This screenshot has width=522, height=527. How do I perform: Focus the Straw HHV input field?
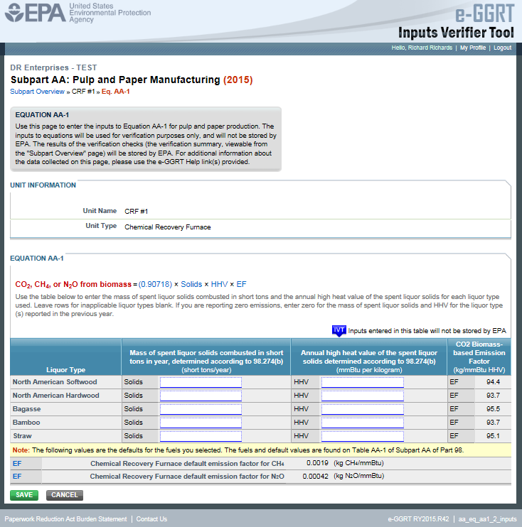click(x=363, y=436)
